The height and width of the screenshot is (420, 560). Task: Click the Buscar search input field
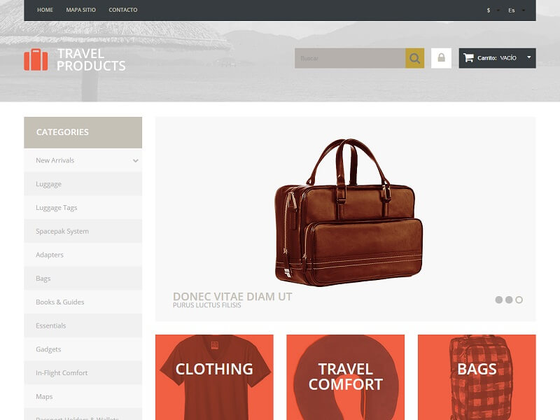(349, 58)
